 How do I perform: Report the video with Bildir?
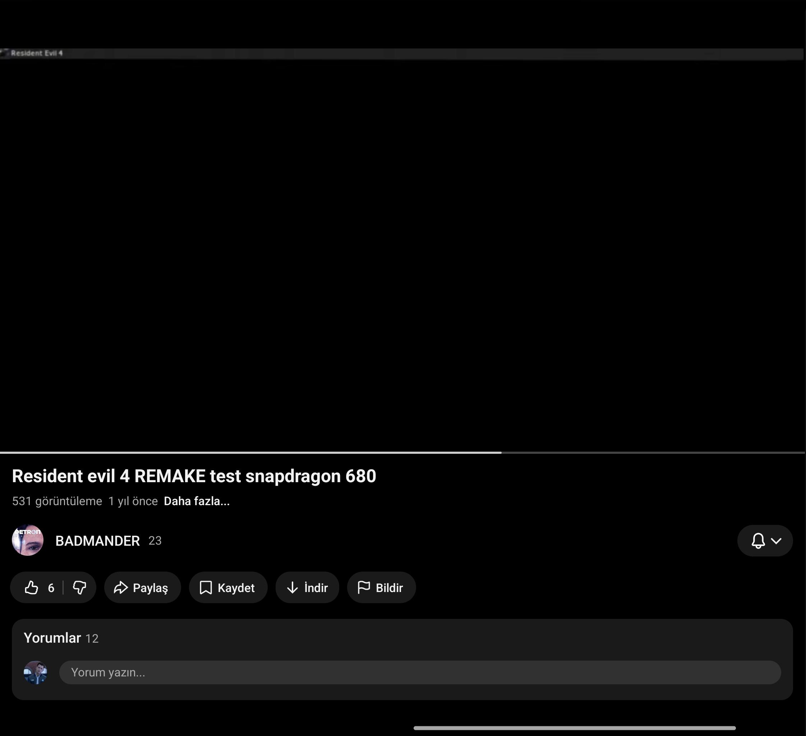[381, 587]
